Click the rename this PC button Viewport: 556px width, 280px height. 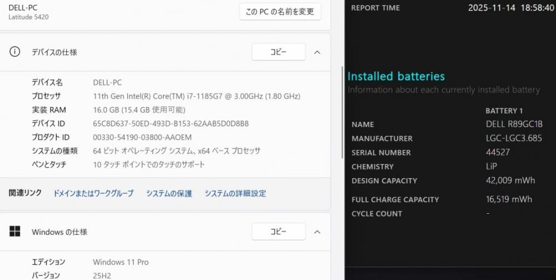pyautogui.click(x=280, y=12)
